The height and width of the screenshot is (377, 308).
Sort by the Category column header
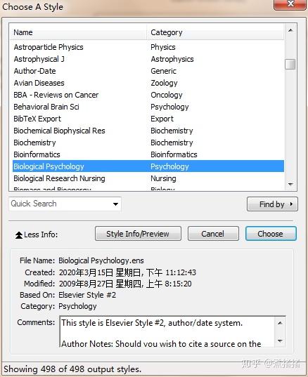coord(215,32)
